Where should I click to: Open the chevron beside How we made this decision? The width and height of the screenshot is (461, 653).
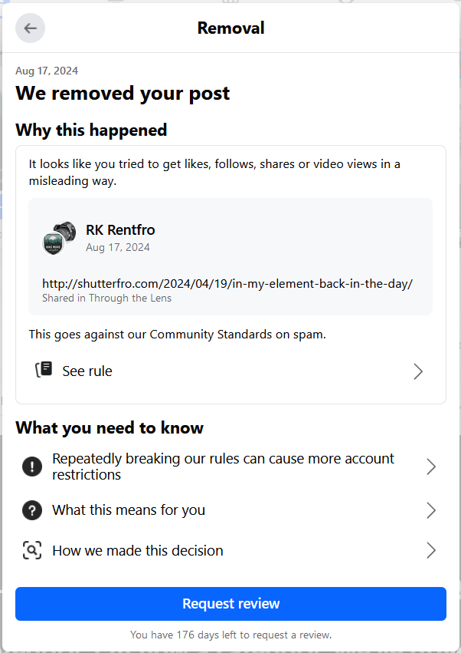click(431, 550)
